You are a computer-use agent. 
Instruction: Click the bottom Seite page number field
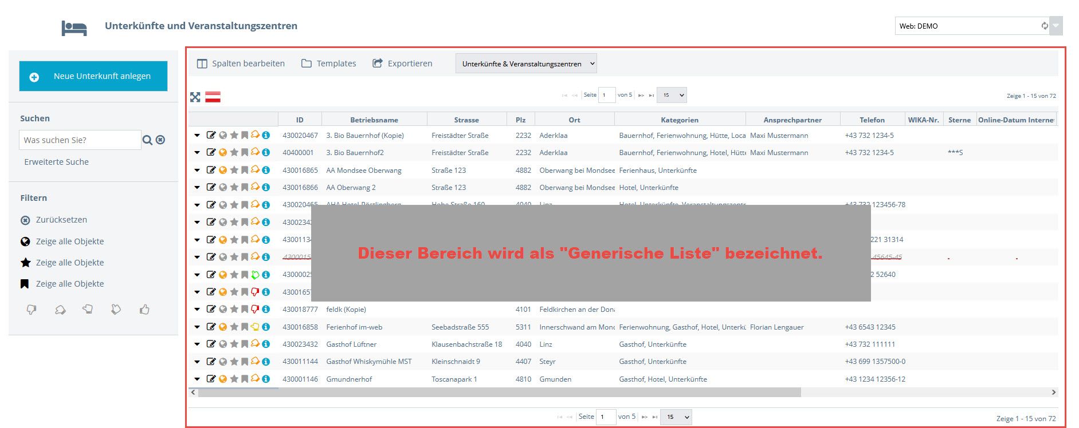point(606,417)
